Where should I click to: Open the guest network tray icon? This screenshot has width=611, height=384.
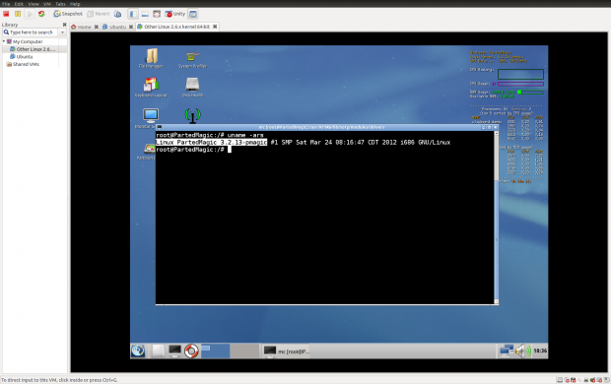(507, 351)
